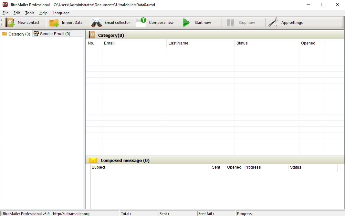Switch to the Sender Email (0) tab

[x=52, y=34]
